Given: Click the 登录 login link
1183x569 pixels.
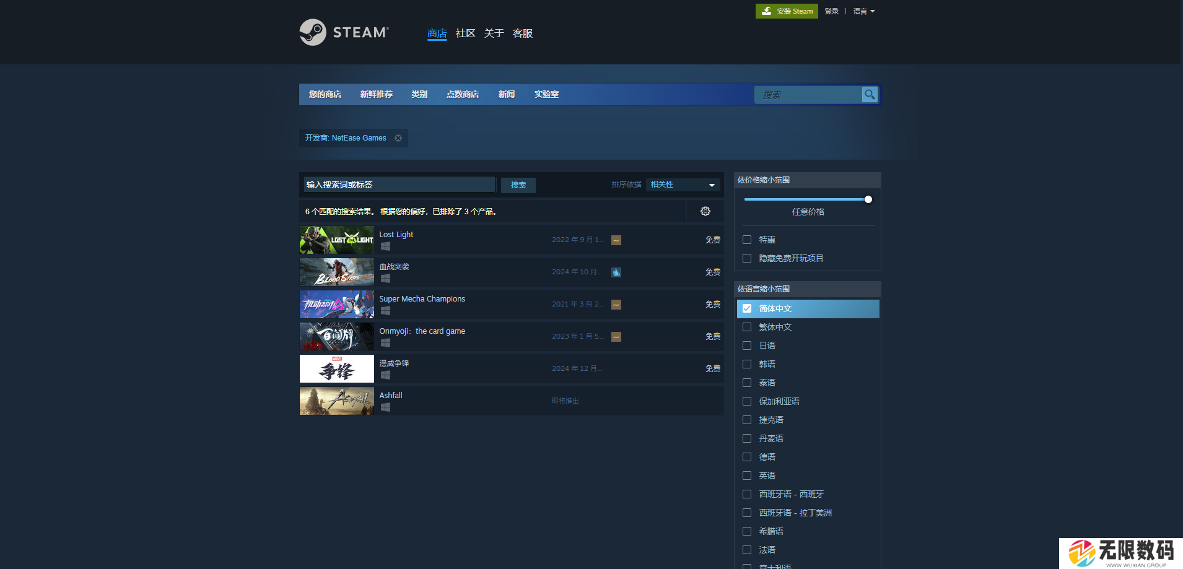Looking at the screenshot, I should [831, 11].
